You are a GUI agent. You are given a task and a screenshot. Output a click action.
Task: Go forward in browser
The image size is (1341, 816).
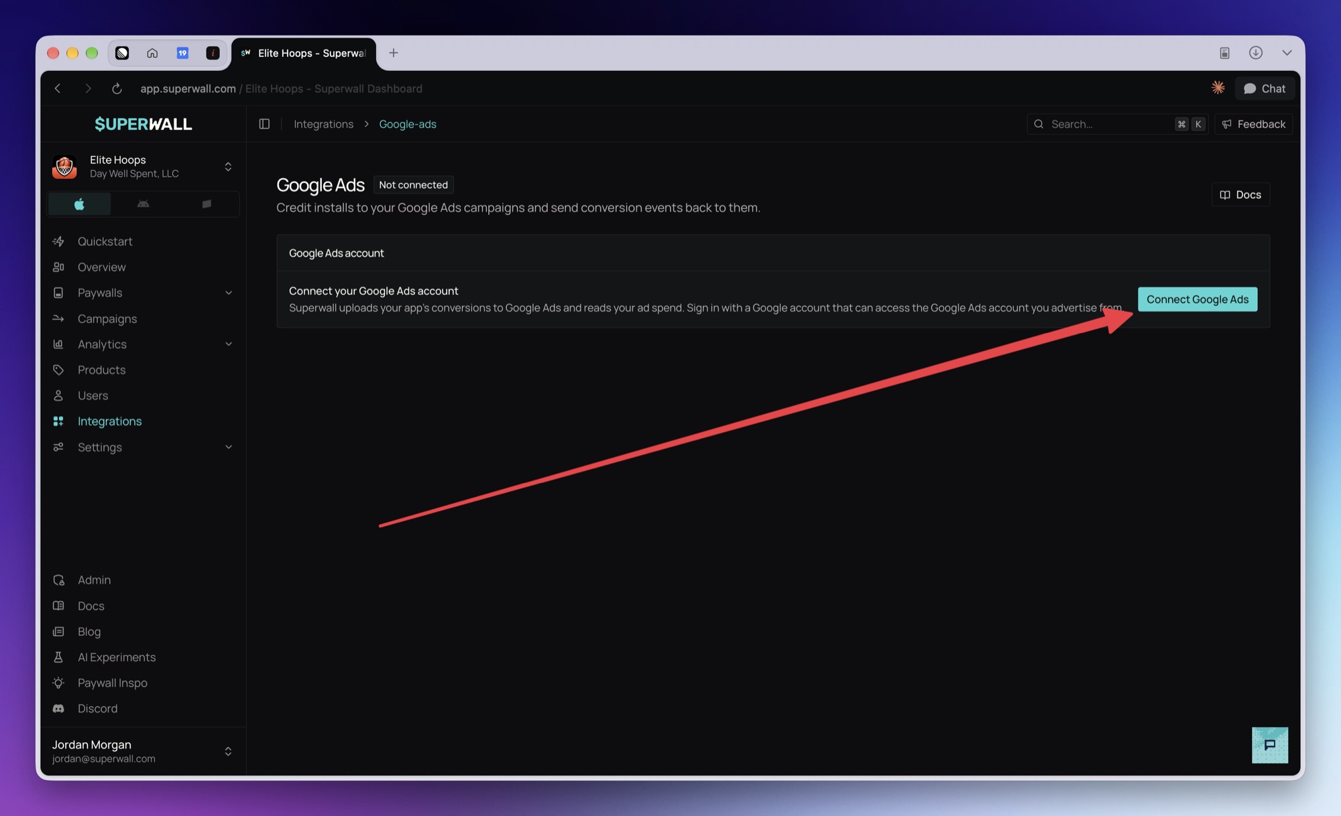88,88
